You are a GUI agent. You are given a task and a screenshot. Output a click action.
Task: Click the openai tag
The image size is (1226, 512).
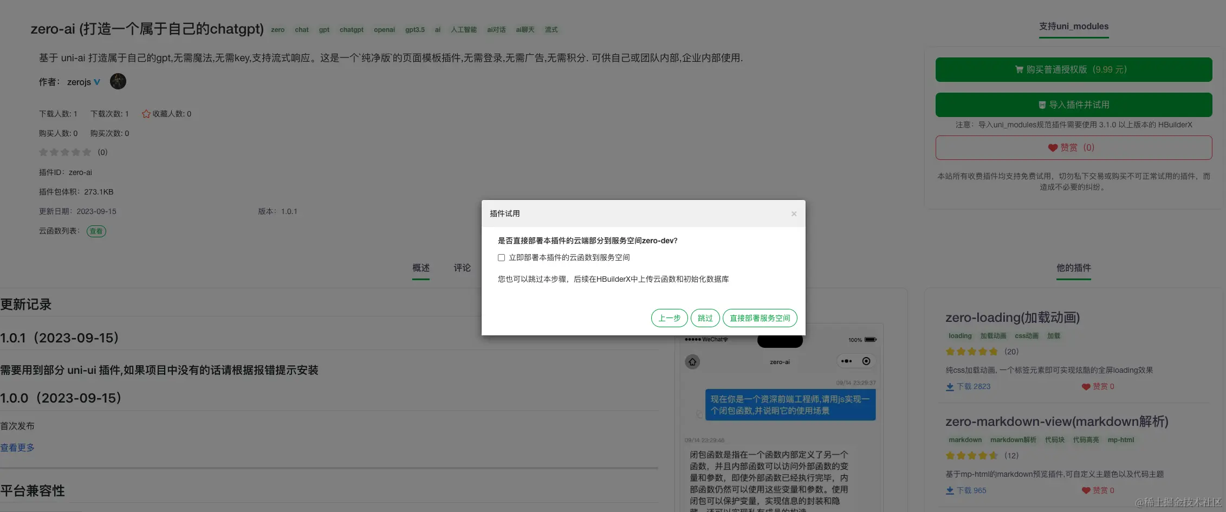click(384, 30)
